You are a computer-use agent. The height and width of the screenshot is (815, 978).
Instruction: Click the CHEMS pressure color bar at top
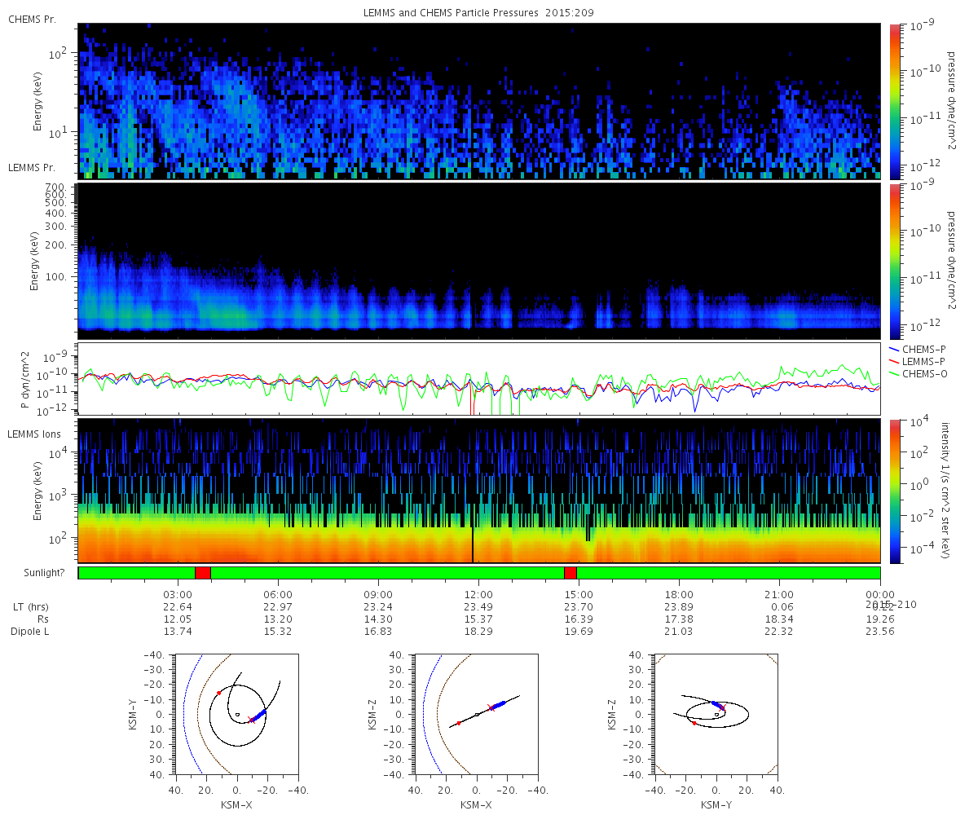(x=896, y=102)
